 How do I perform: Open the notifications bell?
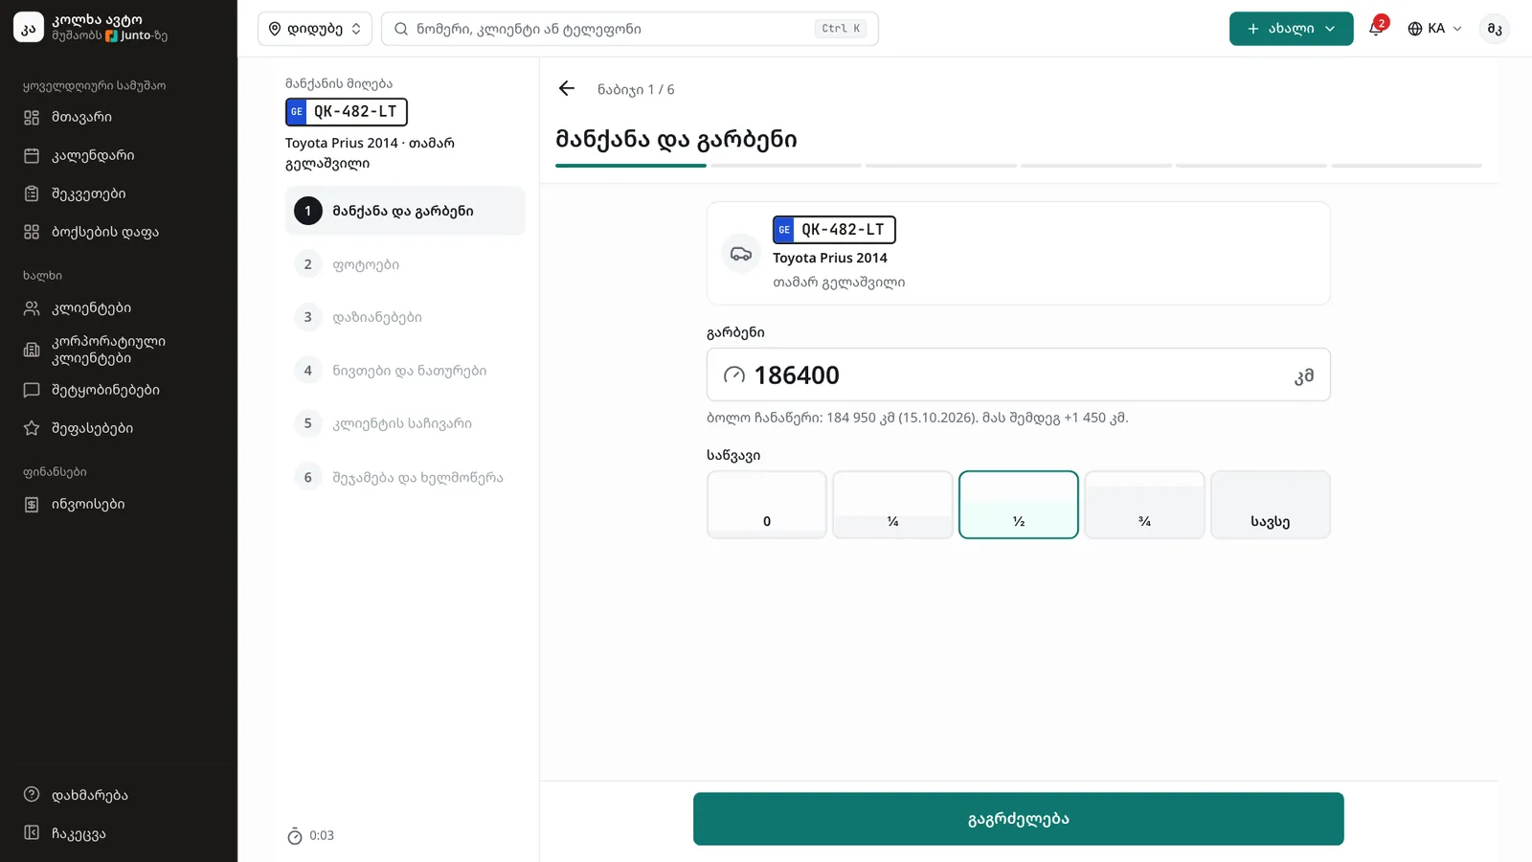1376,28
